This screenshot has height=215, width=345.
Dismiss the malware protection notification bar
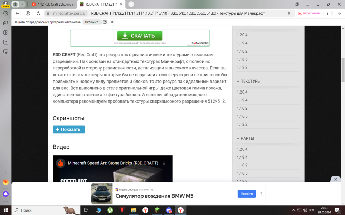point(112,22)
